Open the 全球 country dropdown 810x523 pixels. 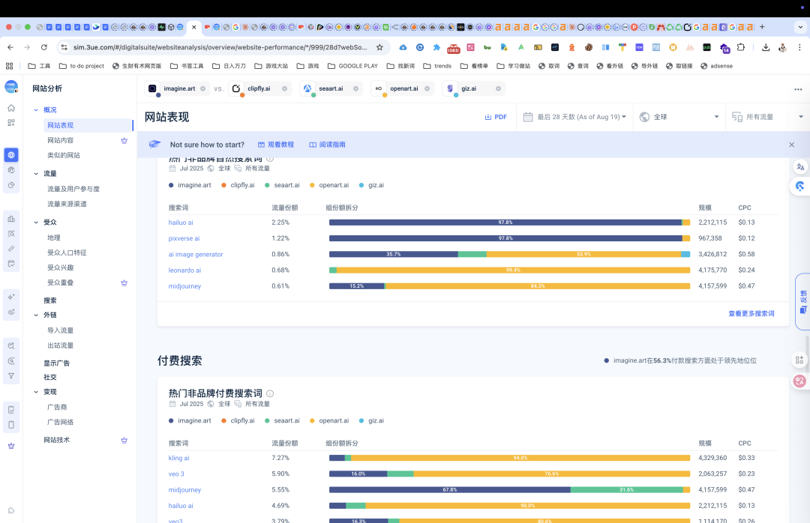click(679, 117)
